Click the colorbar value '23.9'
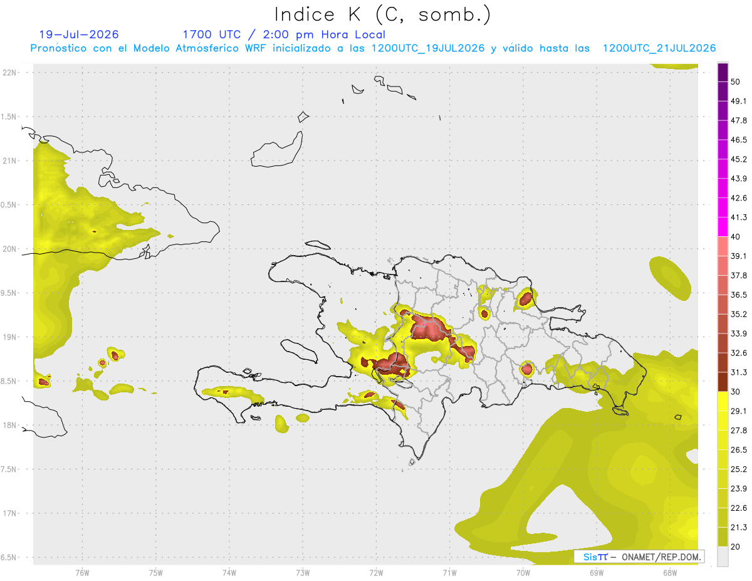The image size is (752, 581). tap(739, 489)
